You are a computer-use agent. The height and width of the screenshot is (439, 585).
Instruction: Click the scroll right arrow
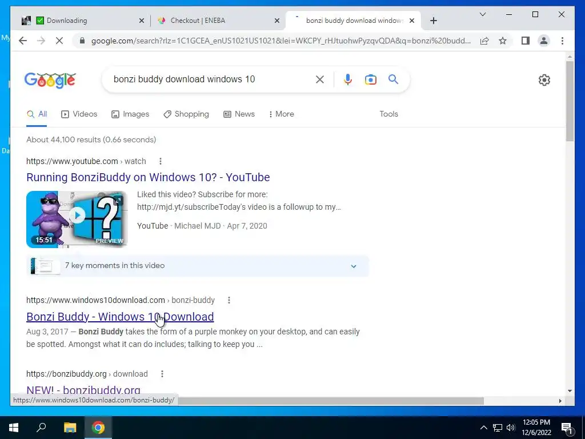coord(560,401)
